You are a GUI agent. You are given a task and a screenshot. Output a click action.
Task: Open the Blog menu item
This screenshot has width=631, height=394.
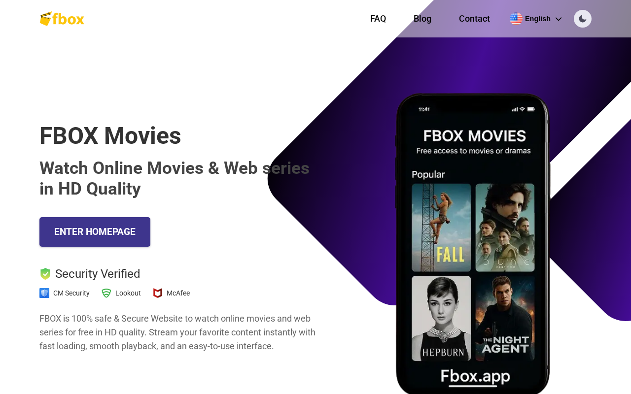tap(422, 19)
